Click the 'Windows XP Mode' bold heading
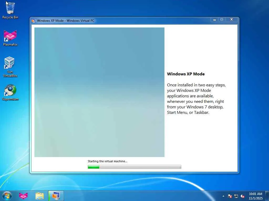The height and width of the screenshot is (201, 269). tap(186, 74)
